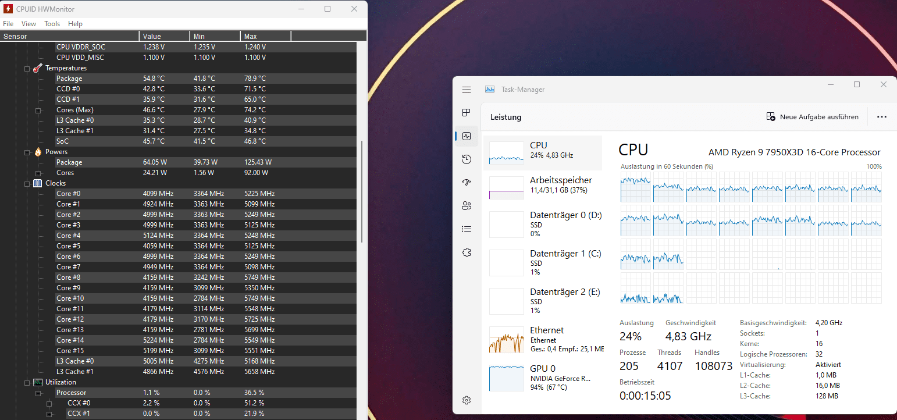Select the Datenträger 2 (E:) graph thumbnail
Image resolution: width=897 pixels, height=420 pixels.
(x=507, y=301)
